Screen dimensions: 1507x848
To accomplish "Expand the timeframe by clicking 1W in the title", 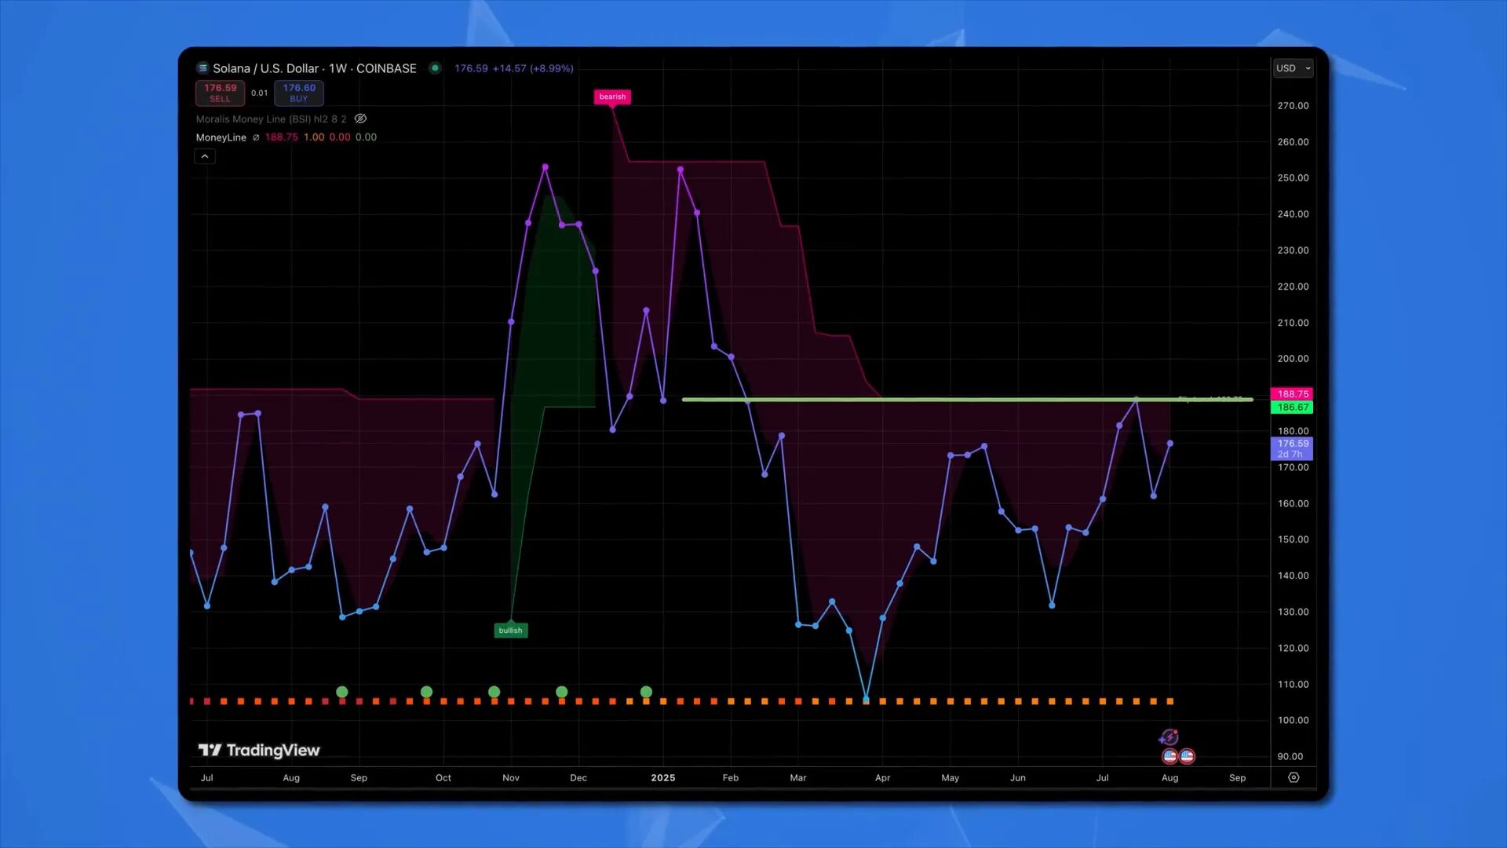I will pyautogui.click(x=338, y=68).
